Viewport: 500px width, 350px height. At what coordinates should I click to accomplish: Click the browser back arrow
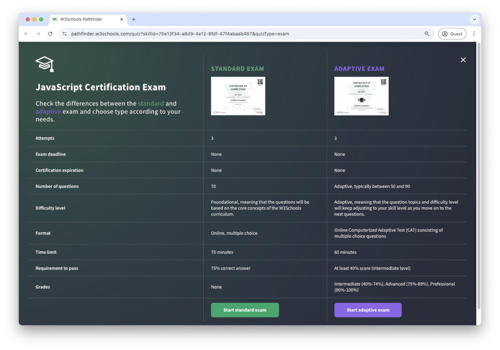[26, 34]
